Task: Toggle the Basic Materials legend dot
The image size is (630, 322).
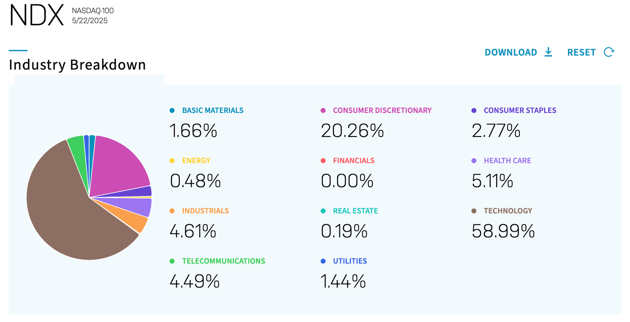Action: 172,110
